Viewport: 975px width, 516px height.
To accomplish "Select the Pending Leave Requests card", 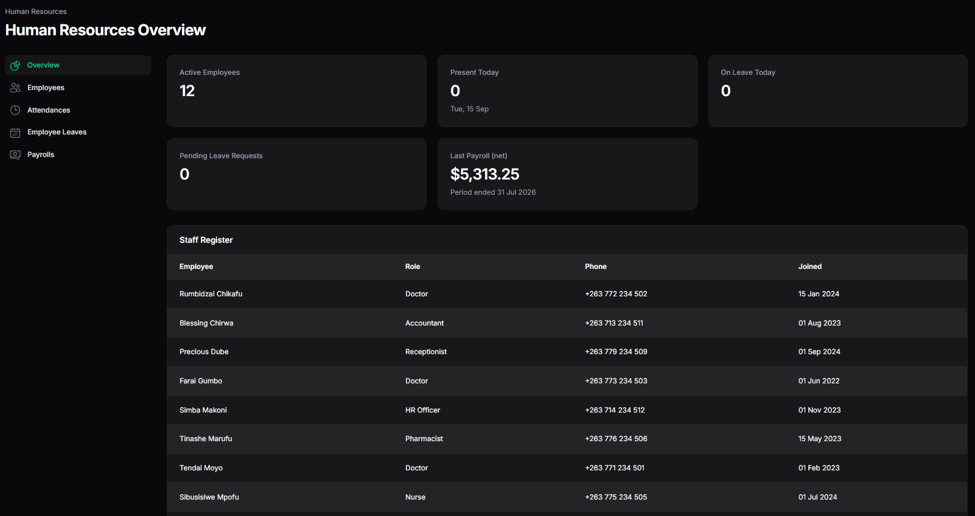I will [x=296, y=174].
